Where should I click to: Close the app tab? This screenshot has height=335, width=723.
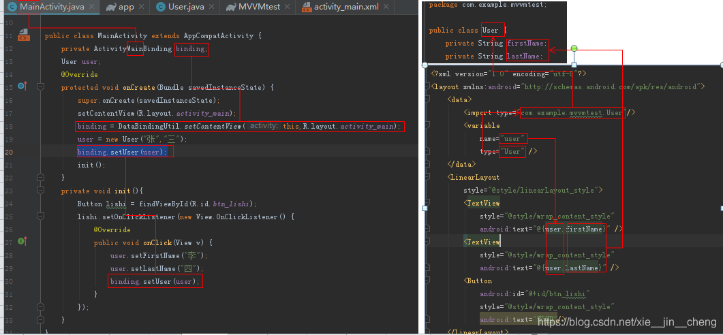click(141, 7)
